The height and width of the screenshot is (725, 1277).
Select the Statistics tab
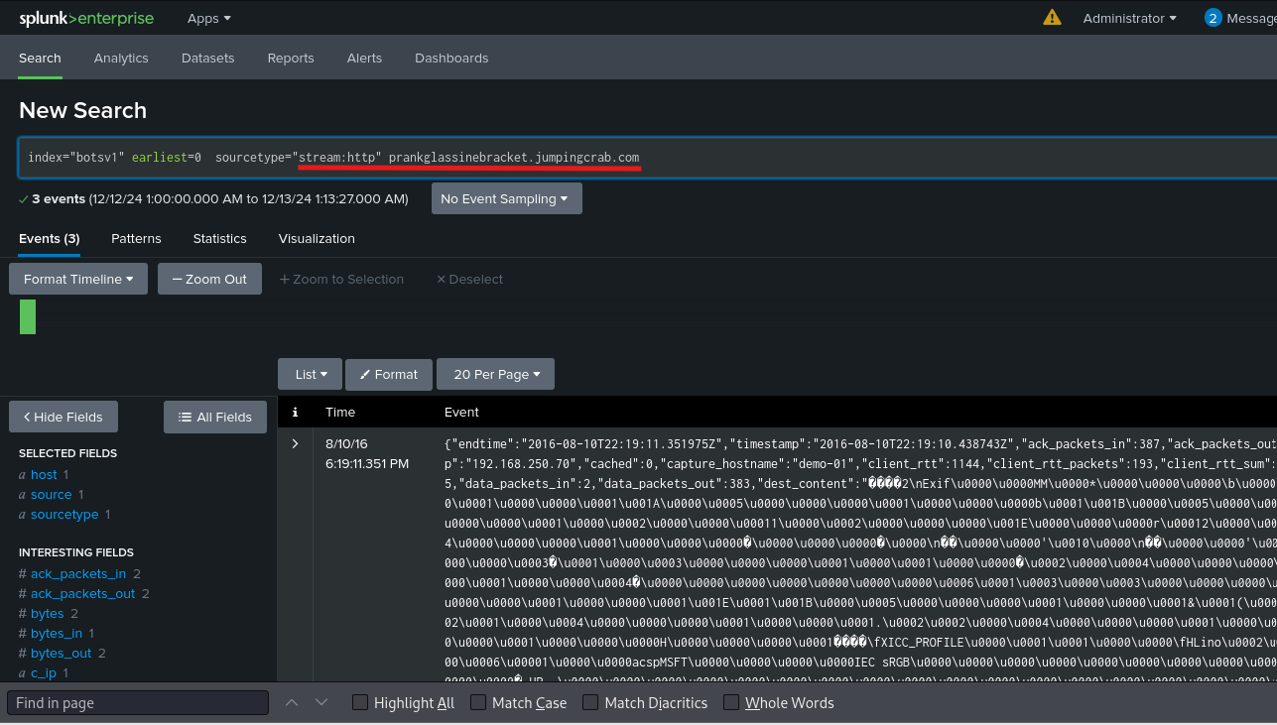tap(219, 238)
